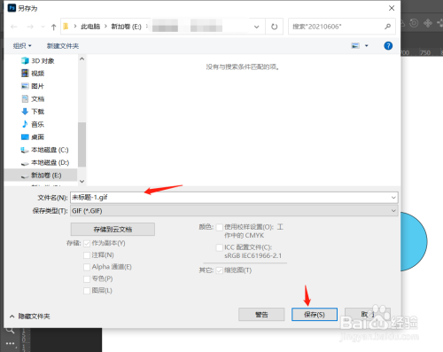Viewport: 443px width, 352px height.
Task: Toggle ICC 配置文件(C) checkbox
Action: point(220,247)
